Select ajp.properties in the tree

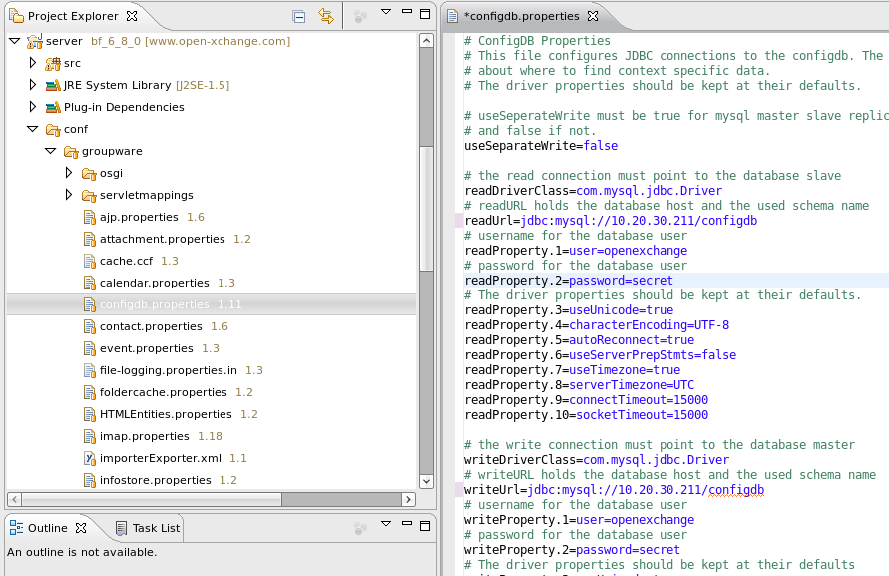tap(138, 217)
